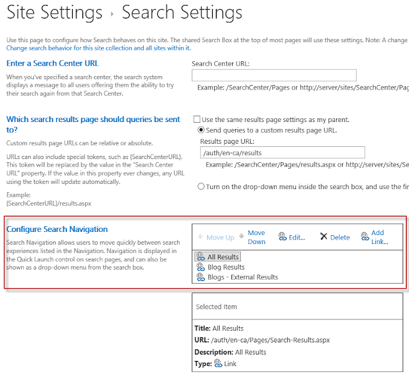Screen dimensions: 409x382
Task: Click the Add Link... toolbar label
Action: [380, 237]
